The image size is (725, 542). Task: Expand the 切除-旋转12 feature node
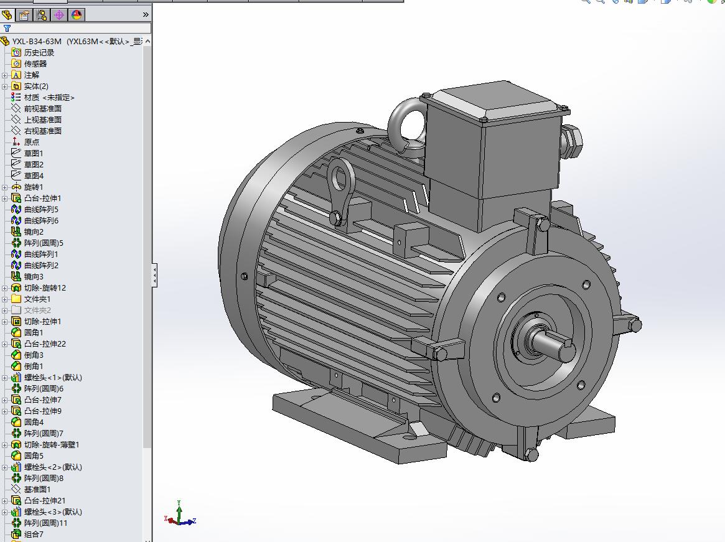[4, 287]
